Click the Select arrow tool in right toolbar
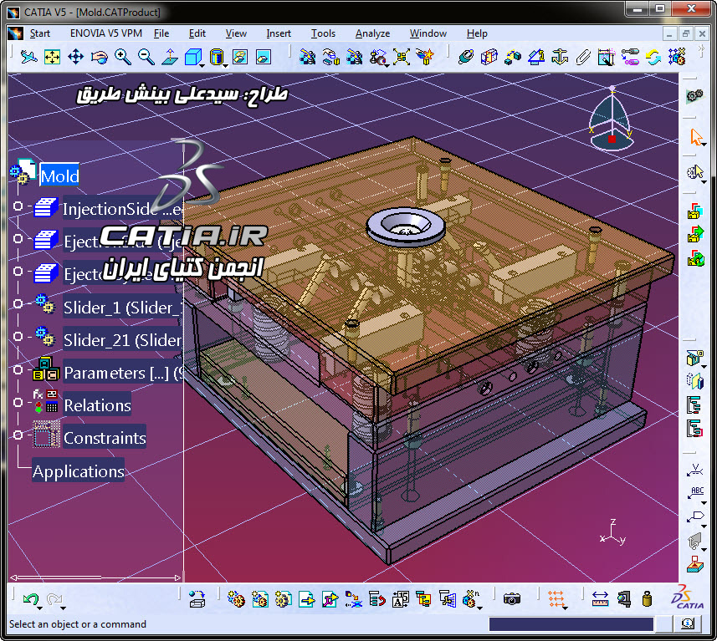 coord(695,136)
